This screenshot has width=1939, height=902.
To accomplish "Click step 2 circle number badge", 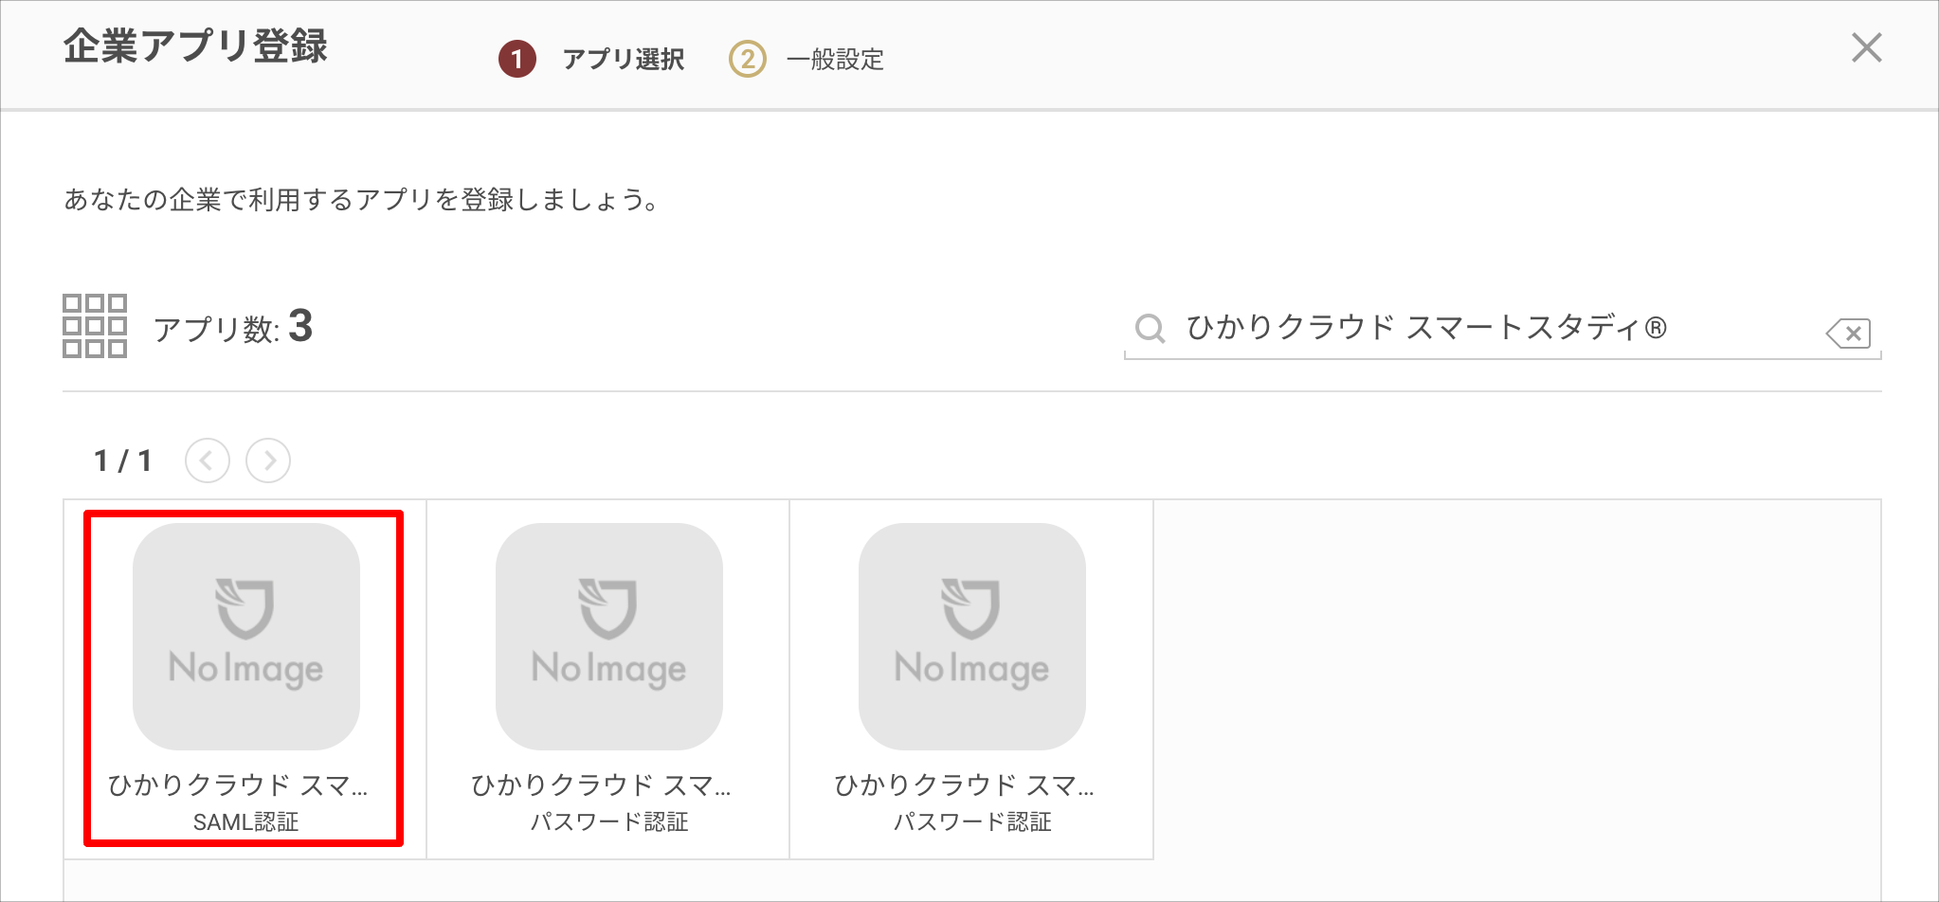I will click(747, 59).
